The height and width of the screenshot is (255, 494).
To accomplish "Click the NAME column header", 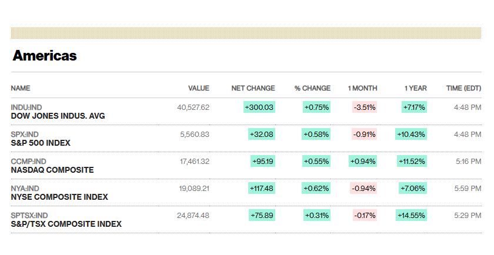I will [21, 88].
